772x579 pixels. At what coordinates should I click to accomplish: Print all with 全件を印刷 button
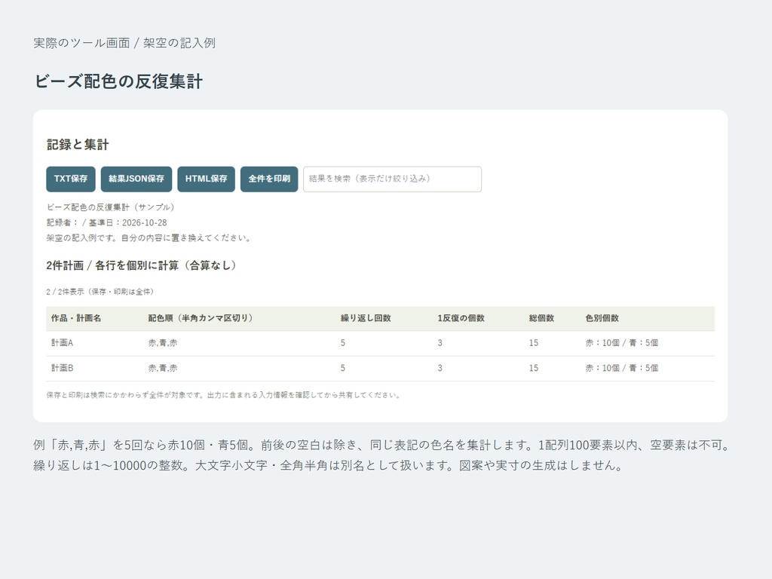[269, 179]
